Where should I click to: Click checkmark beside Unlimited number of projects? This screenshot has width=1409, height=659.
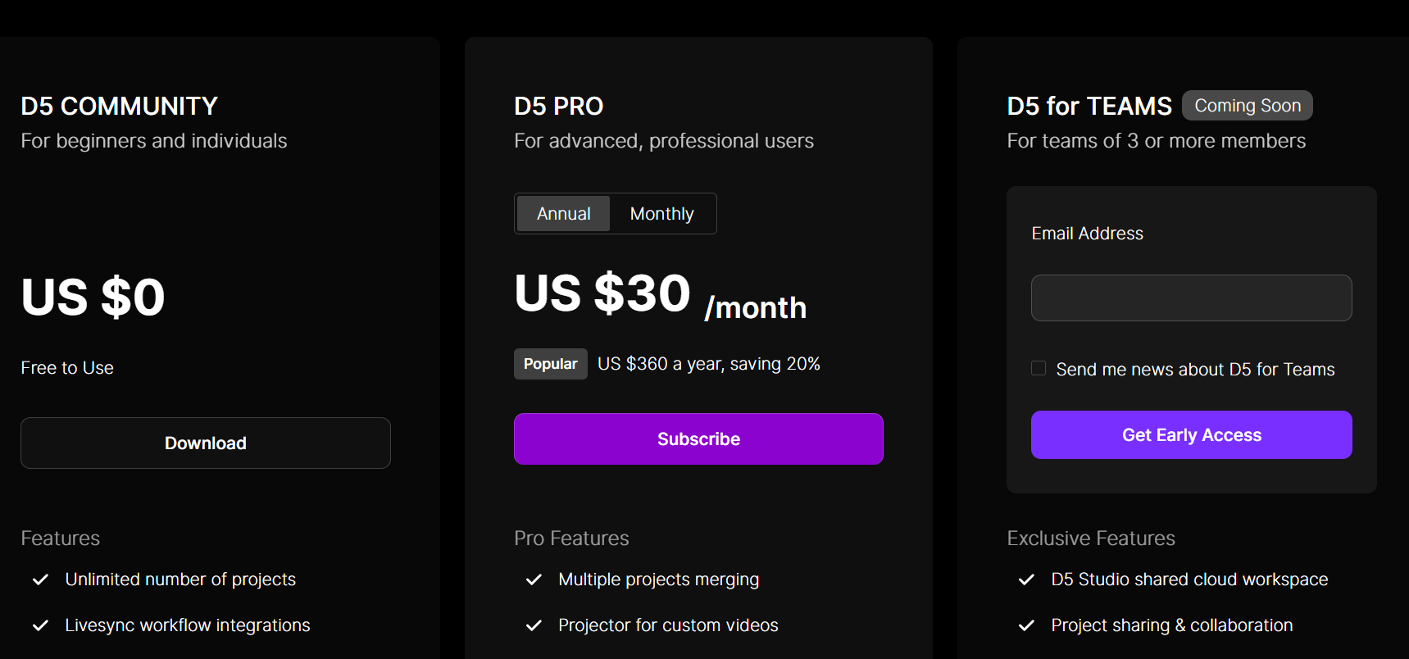[x=40, y=579]
